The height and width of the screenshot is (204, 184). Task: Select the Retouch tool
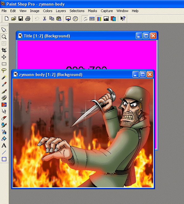4,111
